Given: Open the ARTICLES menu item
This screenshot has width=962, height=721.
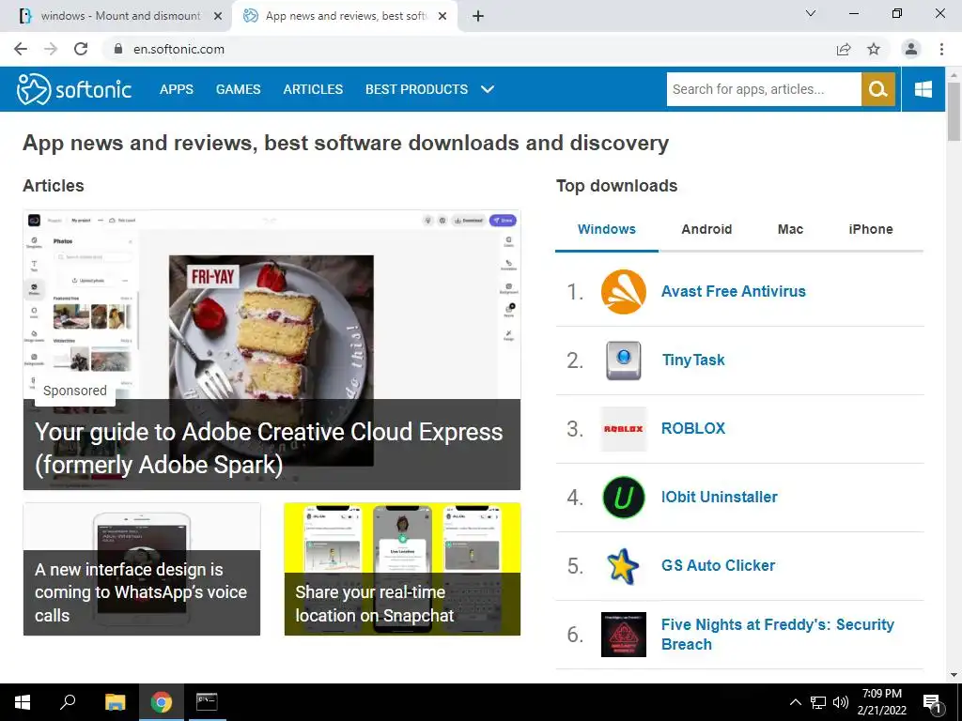Looking at the screenshot, I should click(x=313, y=89).
